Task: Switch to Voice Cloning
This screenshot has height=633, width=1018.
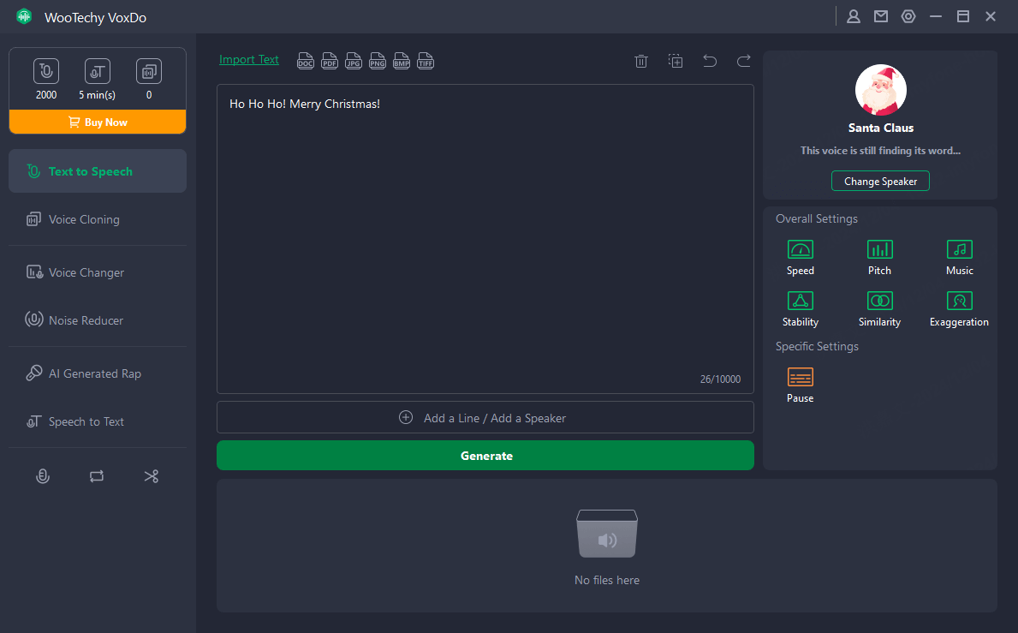Action: pos(84,219)
